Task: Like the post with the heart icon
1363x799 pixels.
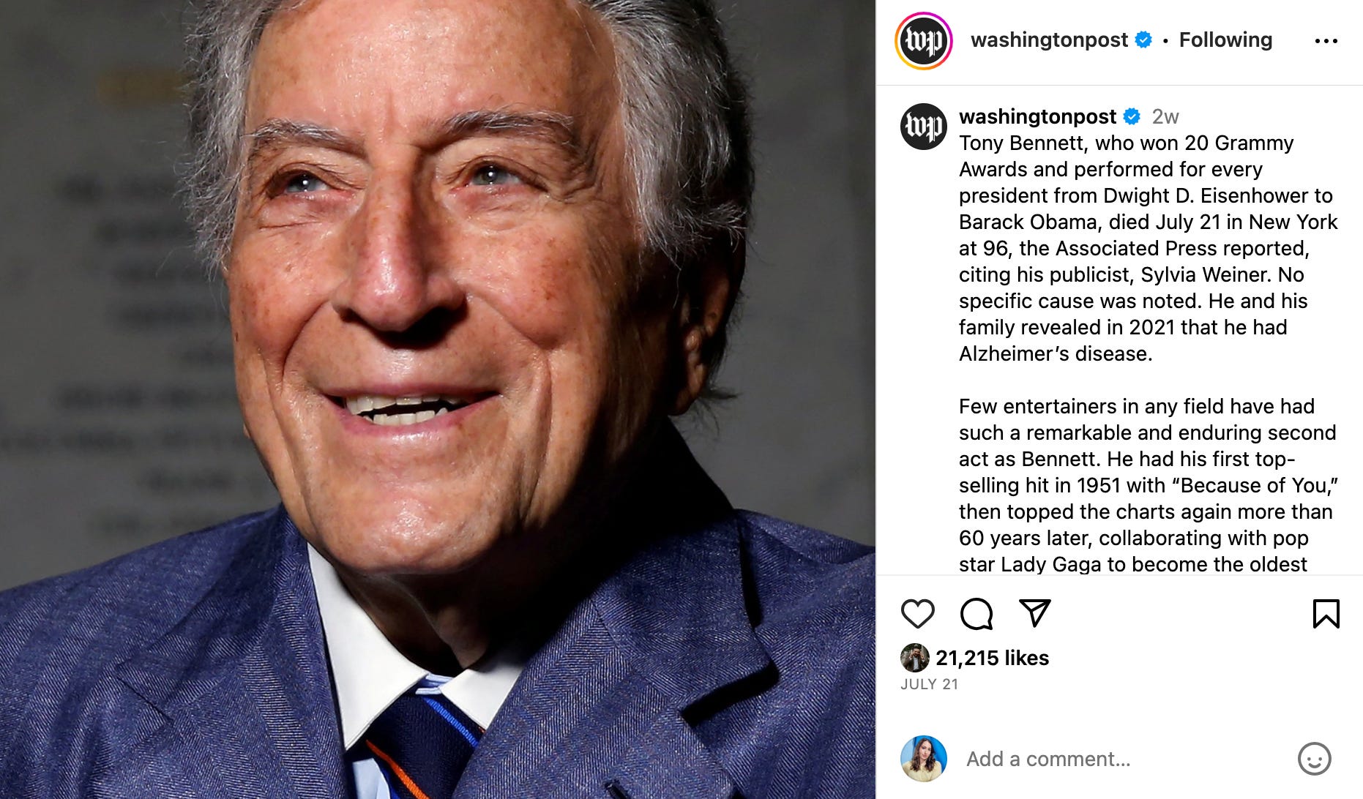Action: click(x=917, y=614)
